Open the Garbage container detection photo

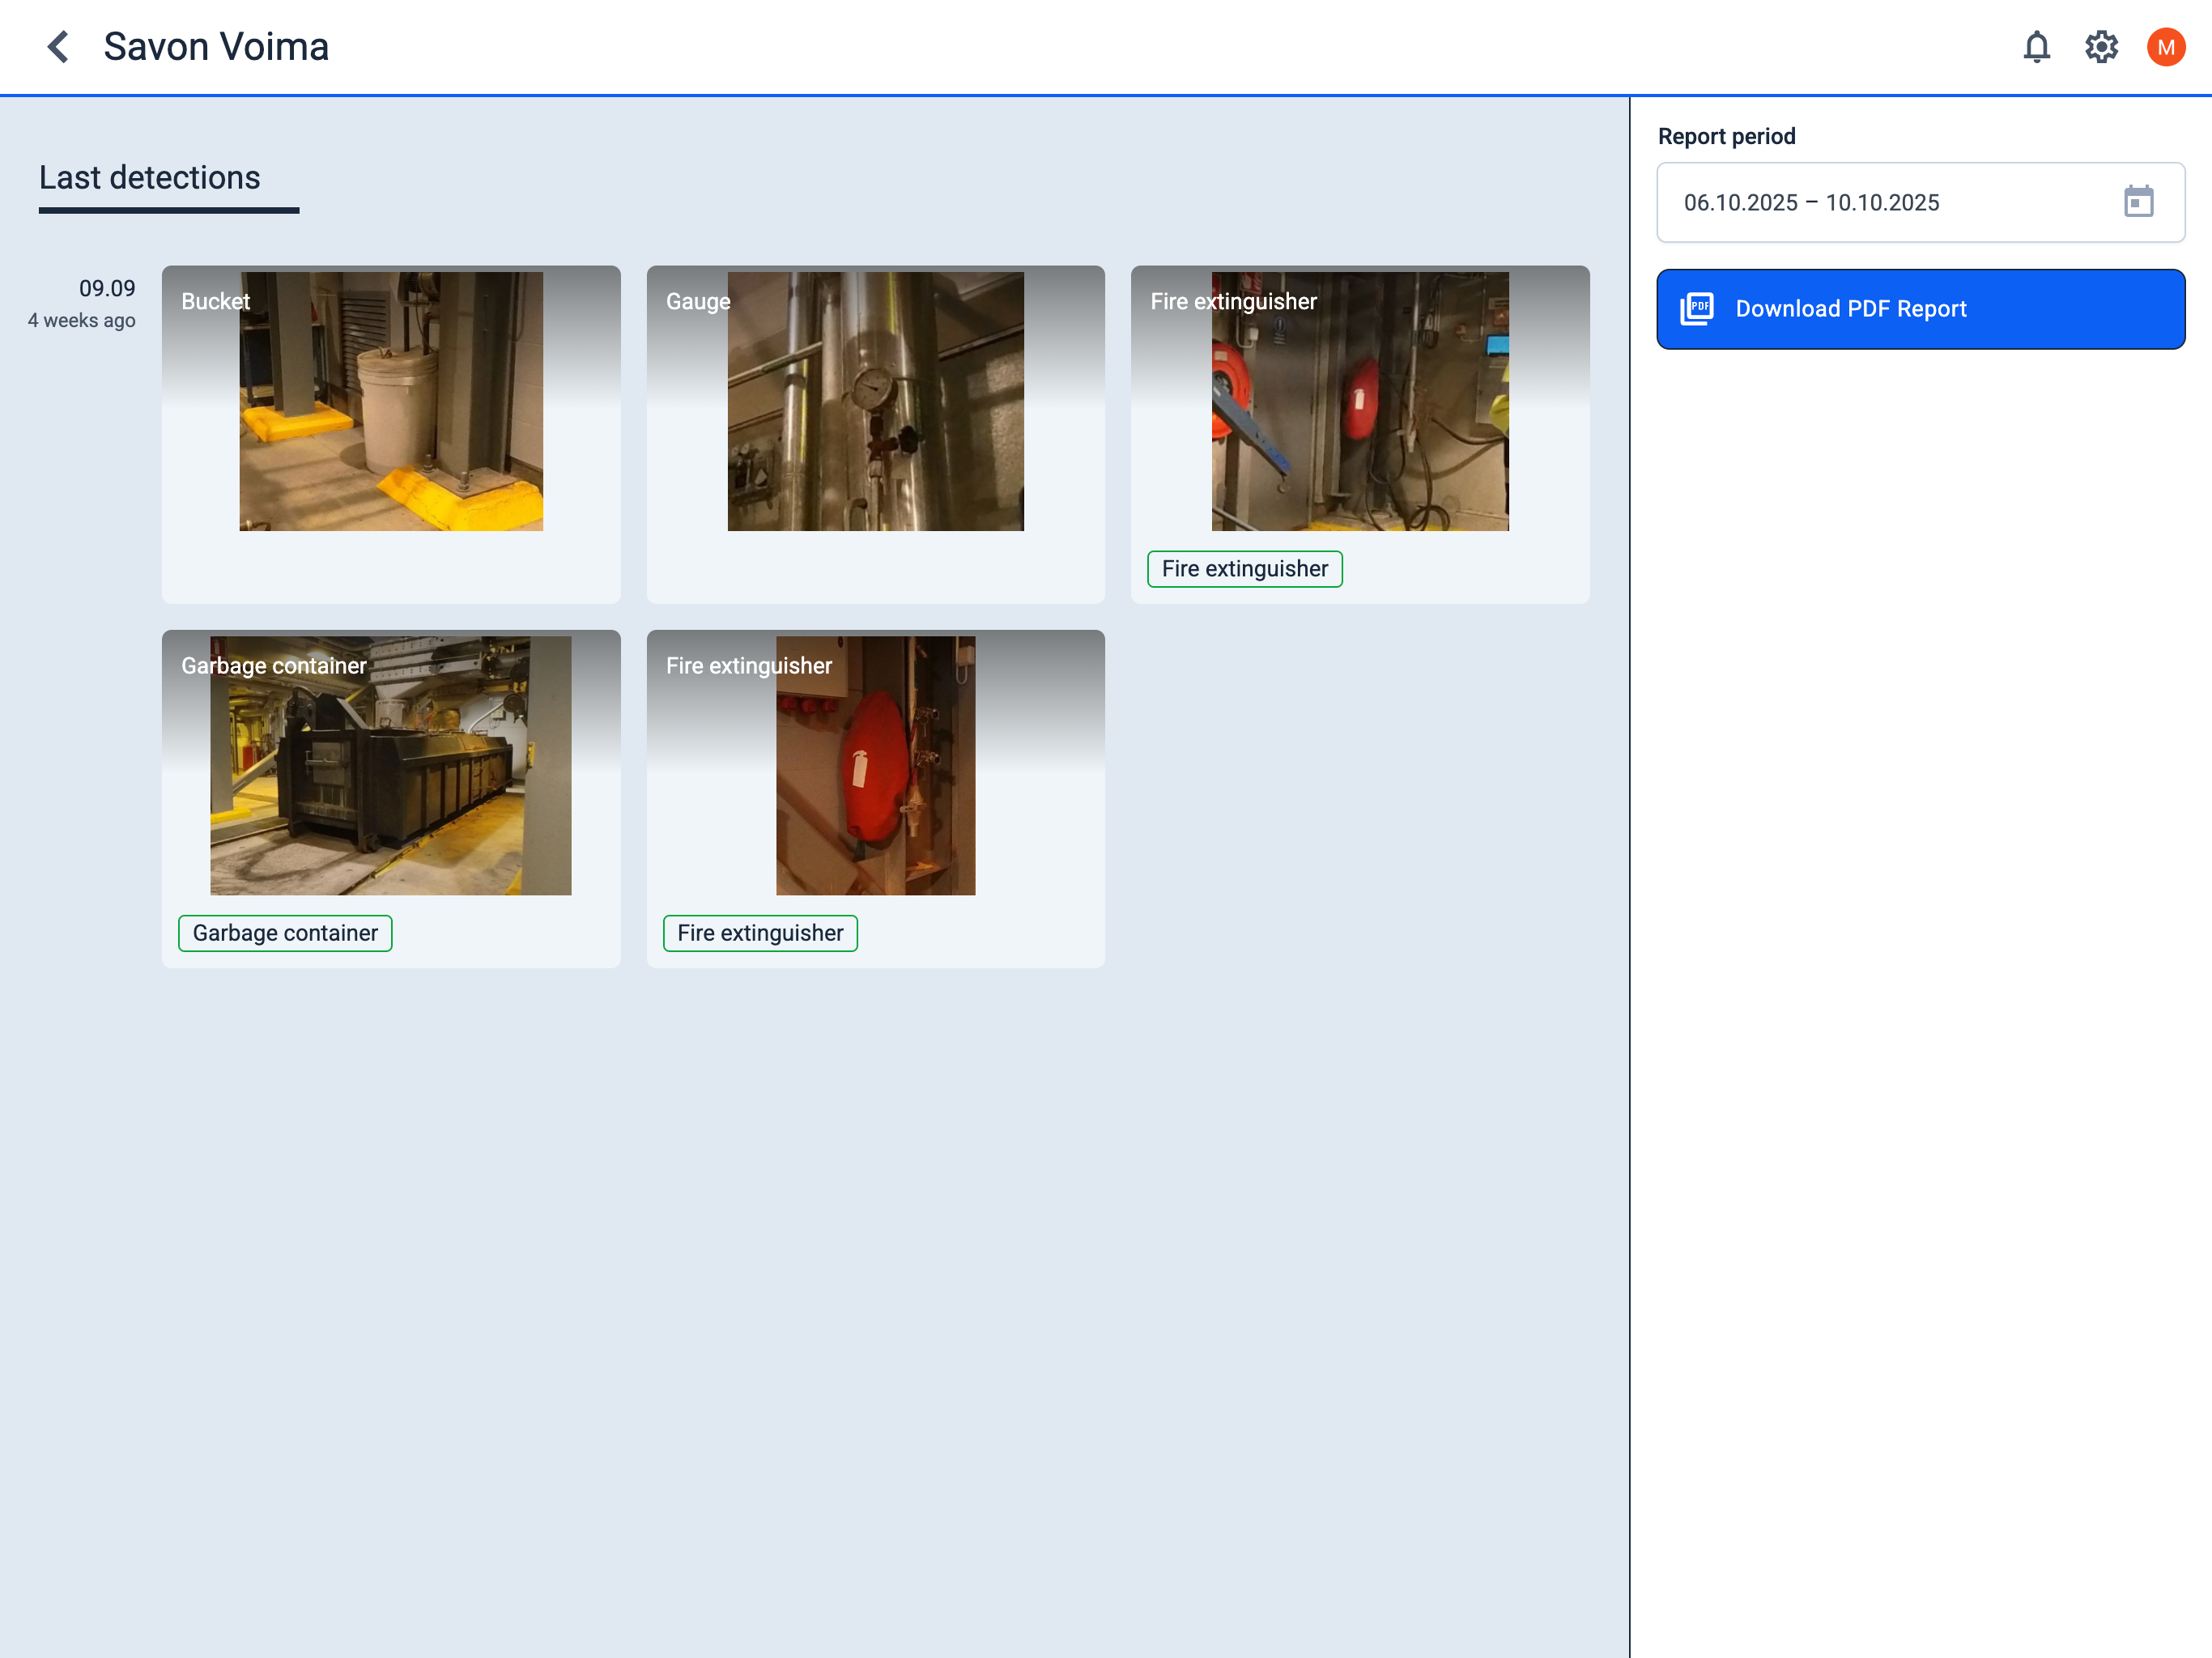coord(391,766)
